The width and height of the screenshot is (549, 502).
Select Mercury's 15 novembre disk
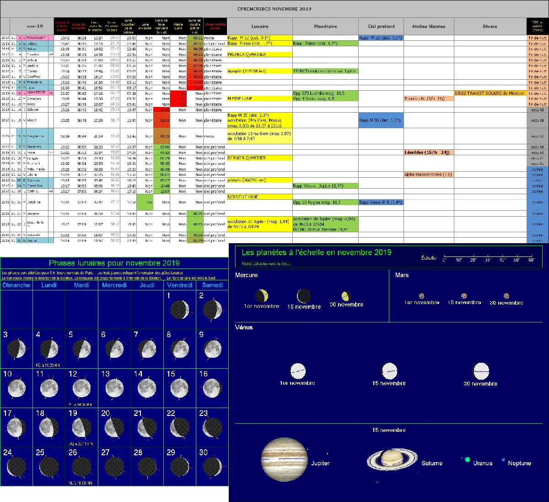click(304, 296)
